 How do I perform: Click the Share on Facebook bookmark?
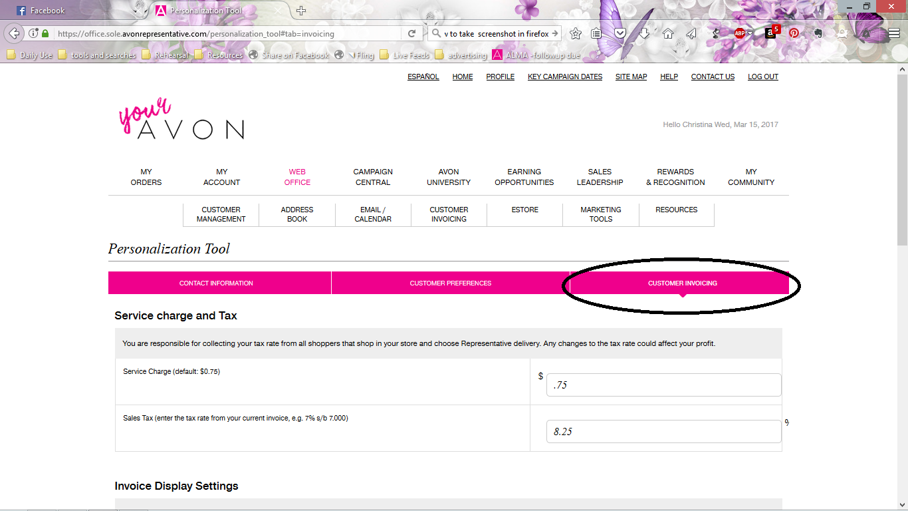click(289, 55)
